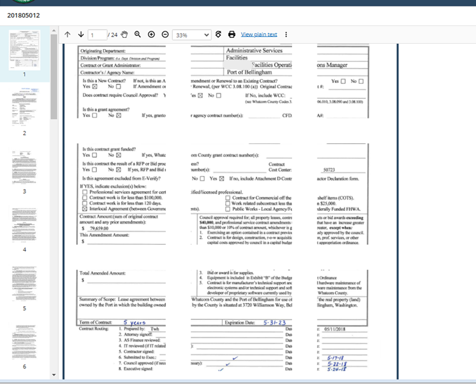Image resolution: width=476 pixels, height=384 pixels.
Task: Go to the previous page using up arrow
Action: [x=67, y=34]
